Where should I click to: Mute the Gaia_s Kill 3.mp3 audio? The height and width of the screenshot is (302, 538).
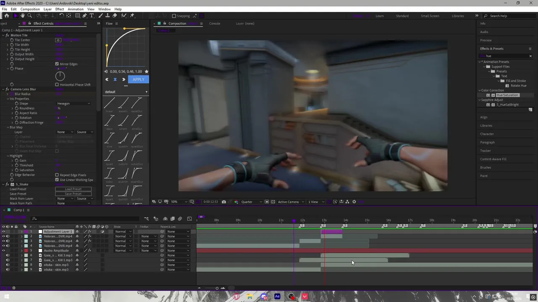[8, 255]
